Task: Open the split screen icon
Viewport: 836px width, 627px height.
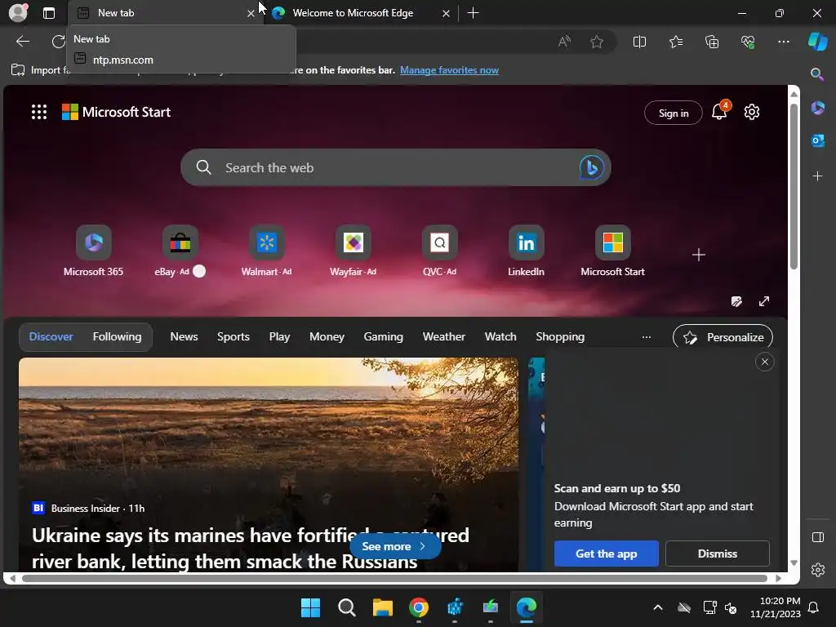Action: [639, 42]
